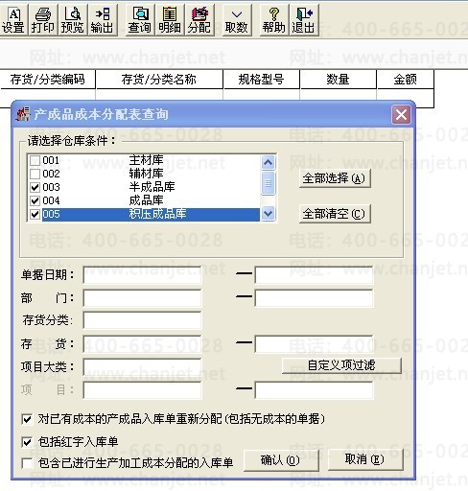Click the 项目大类 input field
Viewport: 468px width, 491px height.
coord(142,367)
